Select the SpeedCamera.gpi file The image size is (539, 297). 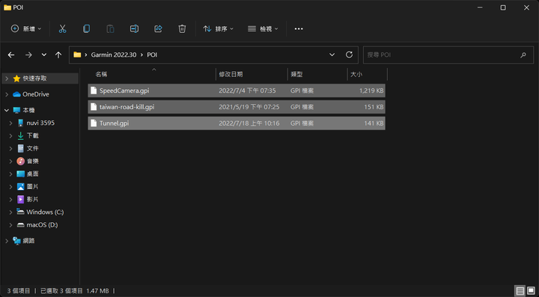click(237, 91)
